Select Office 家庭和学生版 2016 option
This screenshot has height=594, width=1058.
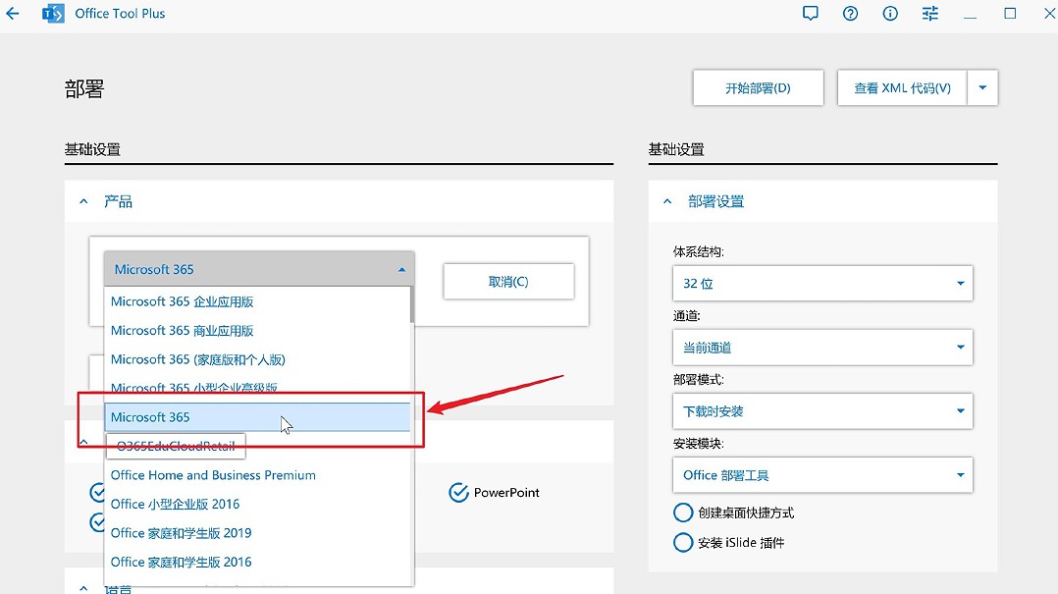coord(257,563)
